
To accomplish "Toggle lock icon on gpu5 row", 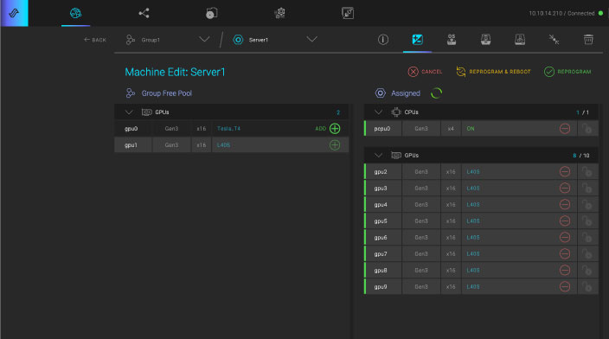I will coord(587,221).
